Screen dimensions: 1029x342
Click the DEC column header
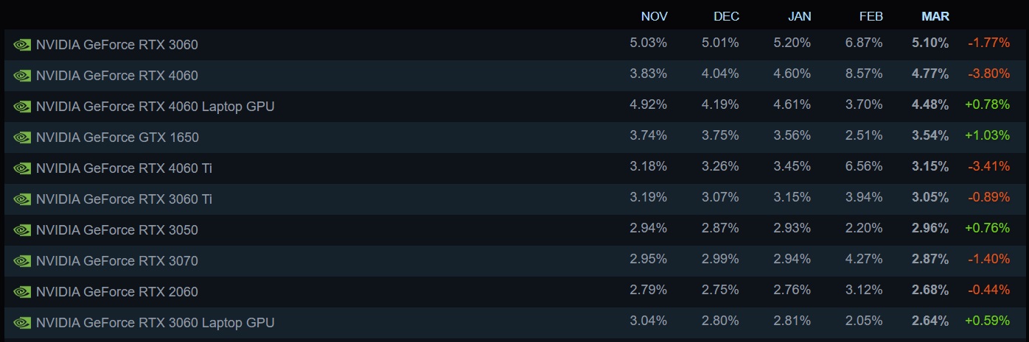(726, 16)
